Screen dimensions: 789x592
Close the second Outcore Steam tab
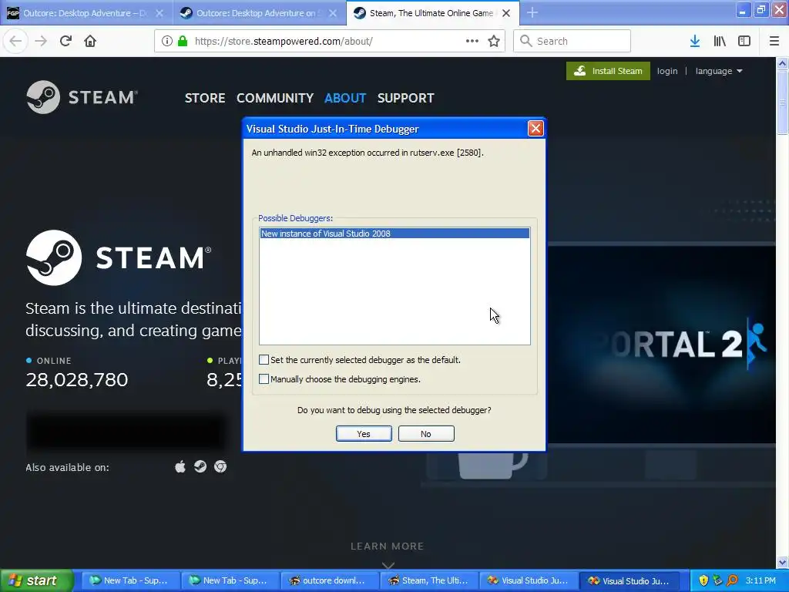click(x=333, y=13)
